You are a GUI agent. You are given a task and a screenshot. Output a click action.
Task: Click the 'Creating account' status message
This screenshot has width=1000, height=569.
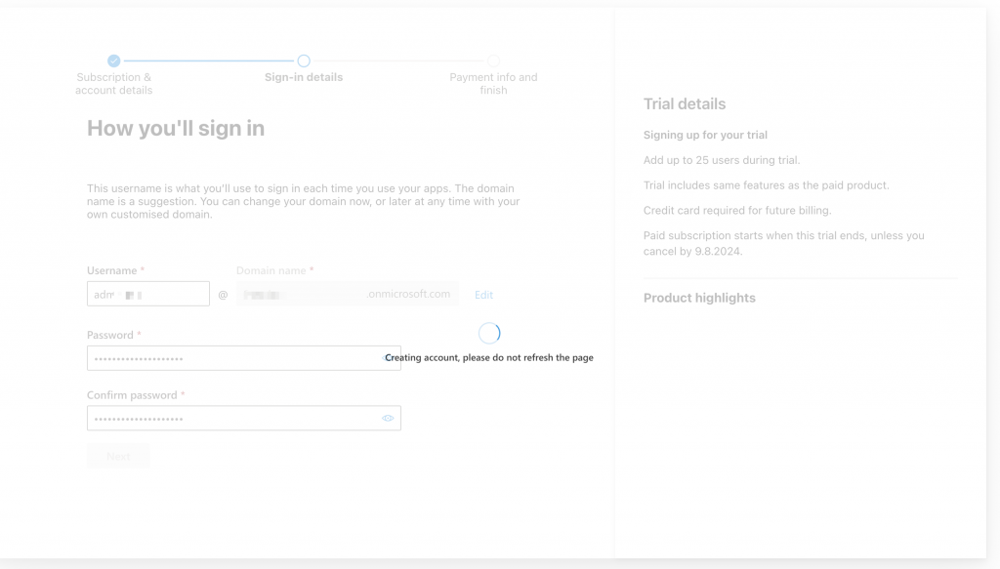point(489,358)
